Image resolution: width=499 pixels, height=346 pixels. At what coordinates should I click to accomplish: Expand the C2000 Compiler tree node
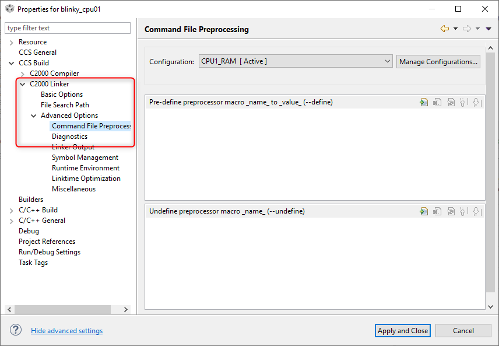coord(23,74)
